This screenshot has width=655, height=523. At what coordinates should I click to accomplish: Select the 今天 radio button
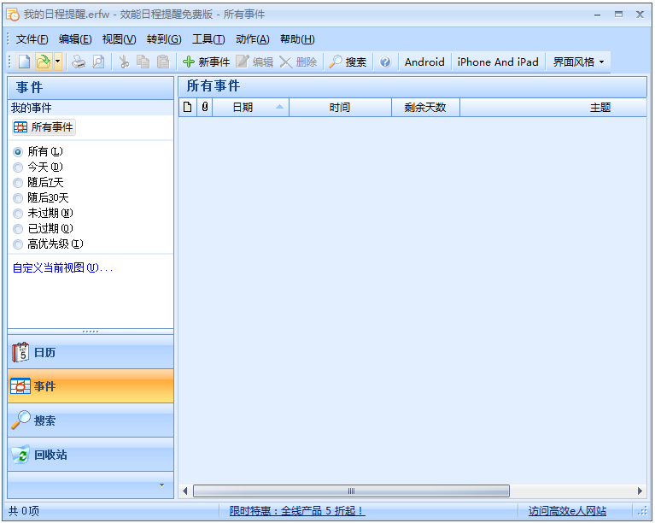point(18,167)
